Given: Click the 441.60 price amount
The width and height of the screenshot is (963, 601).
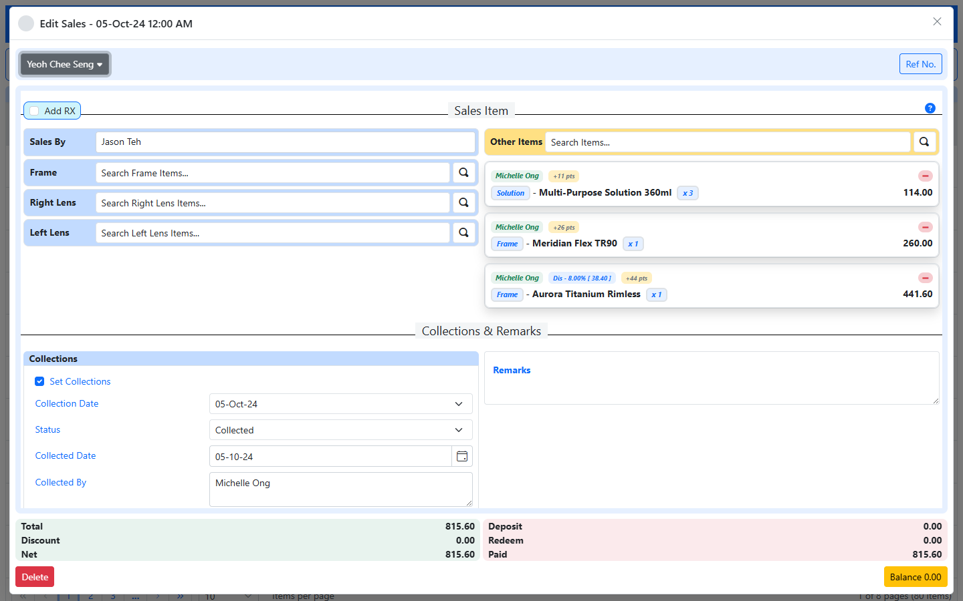Looking at the screenshot, I should 918,294.
